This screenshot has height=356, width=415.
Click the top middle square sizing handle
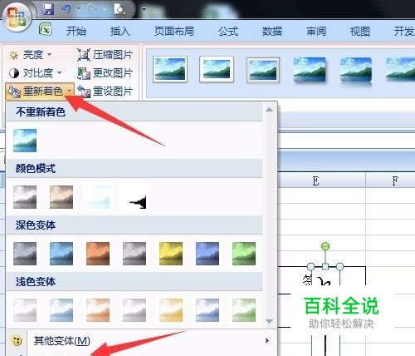[325, 267]
